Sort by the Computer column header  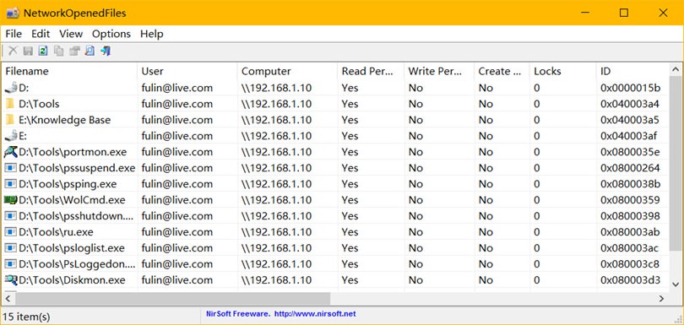(x=288, y=71)
